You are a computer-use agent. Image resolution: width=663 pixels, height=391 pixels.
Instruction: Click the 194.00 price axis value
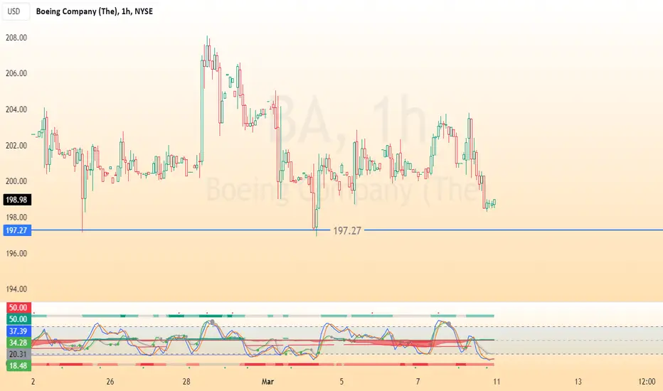tap(16, 289)
